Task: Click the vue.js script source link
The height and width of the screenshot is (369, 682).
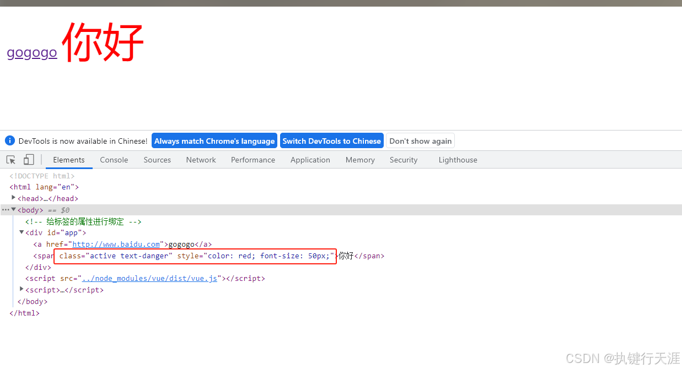Action: point(149,278)
